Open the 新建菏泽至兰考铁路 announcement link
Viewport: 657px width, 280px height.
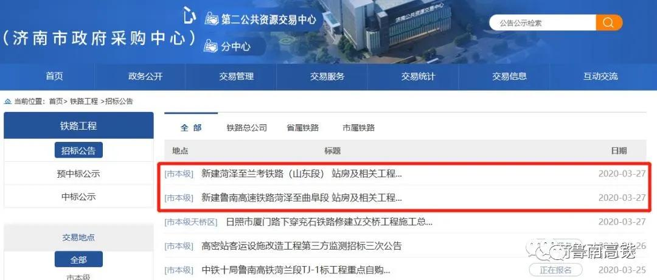click(x=302, y=173)
